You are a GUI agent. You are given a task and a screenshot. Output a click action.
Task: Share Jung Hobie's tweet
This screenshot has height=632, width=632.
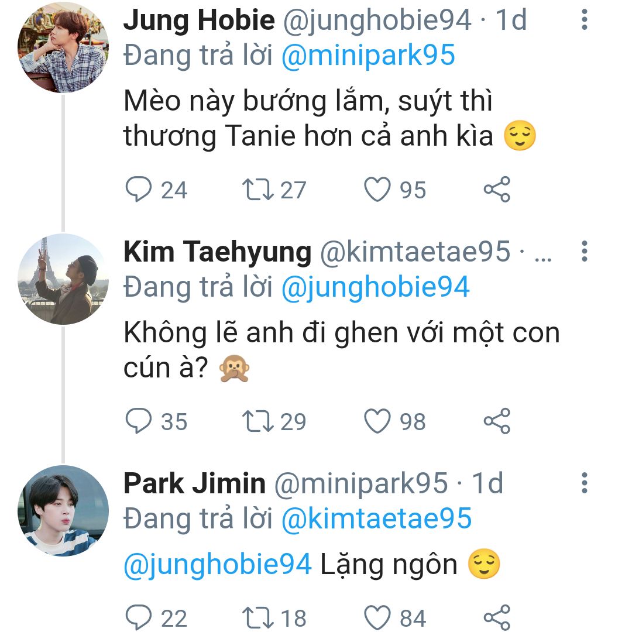[x=497, y=190]
